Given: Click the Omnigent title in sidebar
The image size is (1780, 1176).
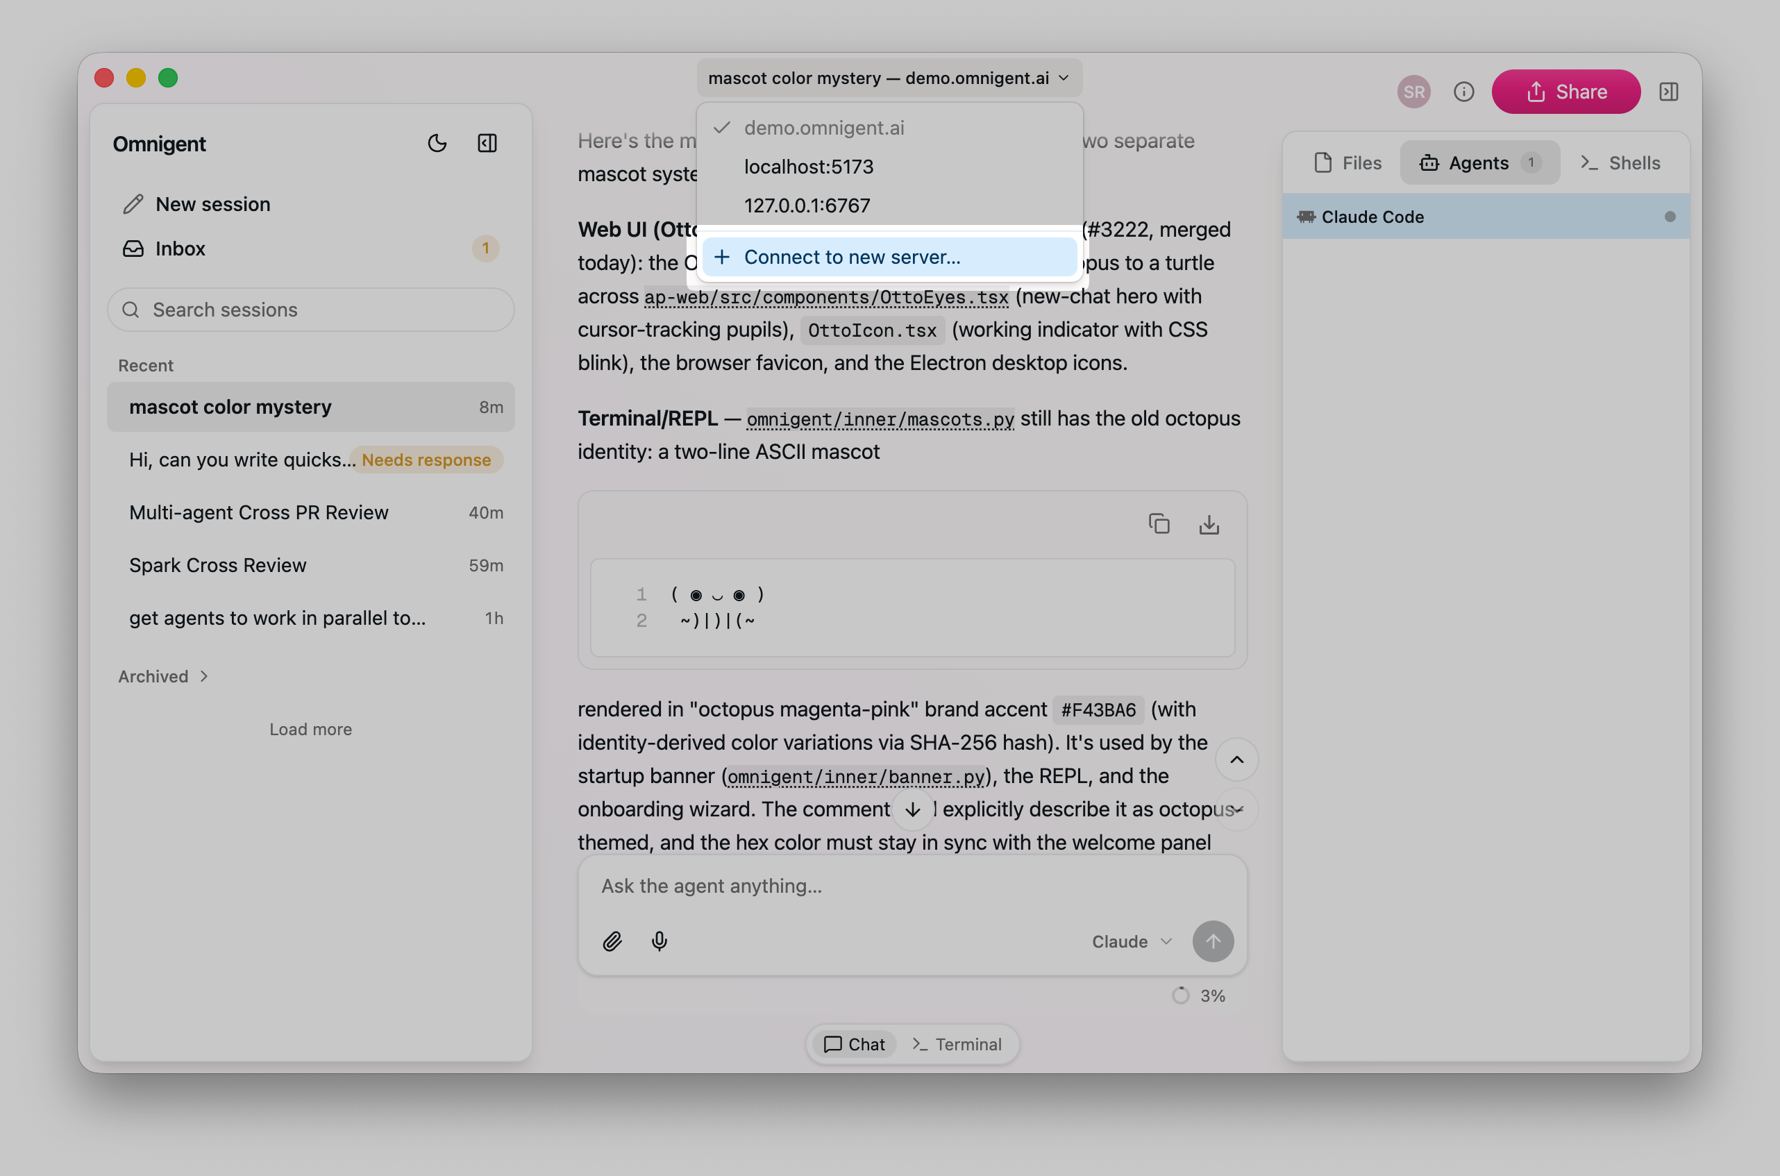Looking at the screenshot, I should pos(159,143).
